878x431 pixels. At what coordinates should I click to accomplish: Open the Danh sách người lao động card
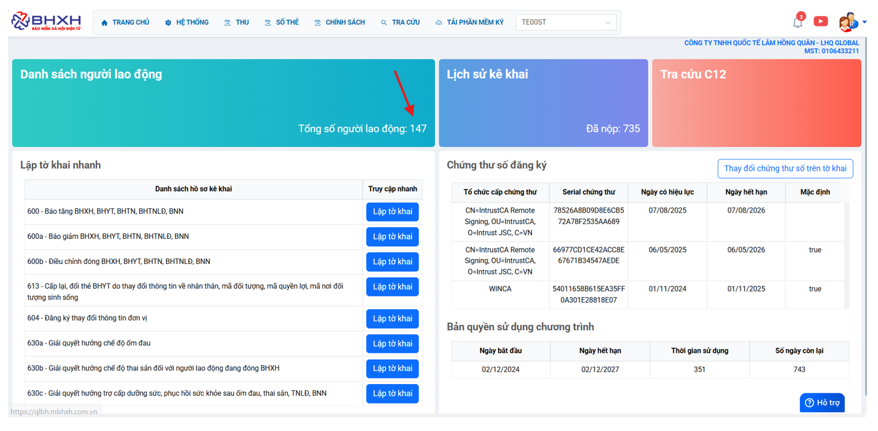click(223, 103)
